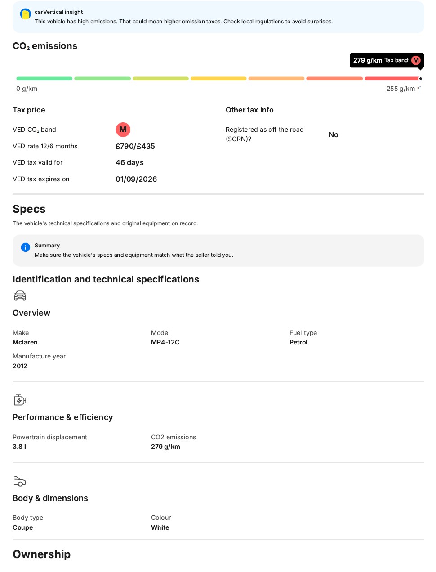
Task: Click the Ownership section heading
Action: coord(42,554)
